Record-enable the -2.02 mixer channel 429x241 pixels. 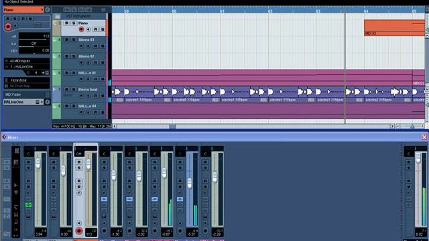point(129,231)
